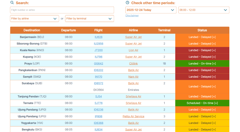Expand Landed - On-time status for Praya
Image resolution: width=240 pixels, height=132 pixels.
(202, 63)
